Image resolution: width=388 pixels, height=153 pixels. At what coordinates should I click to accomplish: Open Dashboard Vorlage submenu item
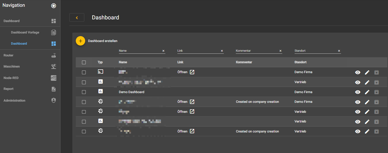tap(25, 32)
